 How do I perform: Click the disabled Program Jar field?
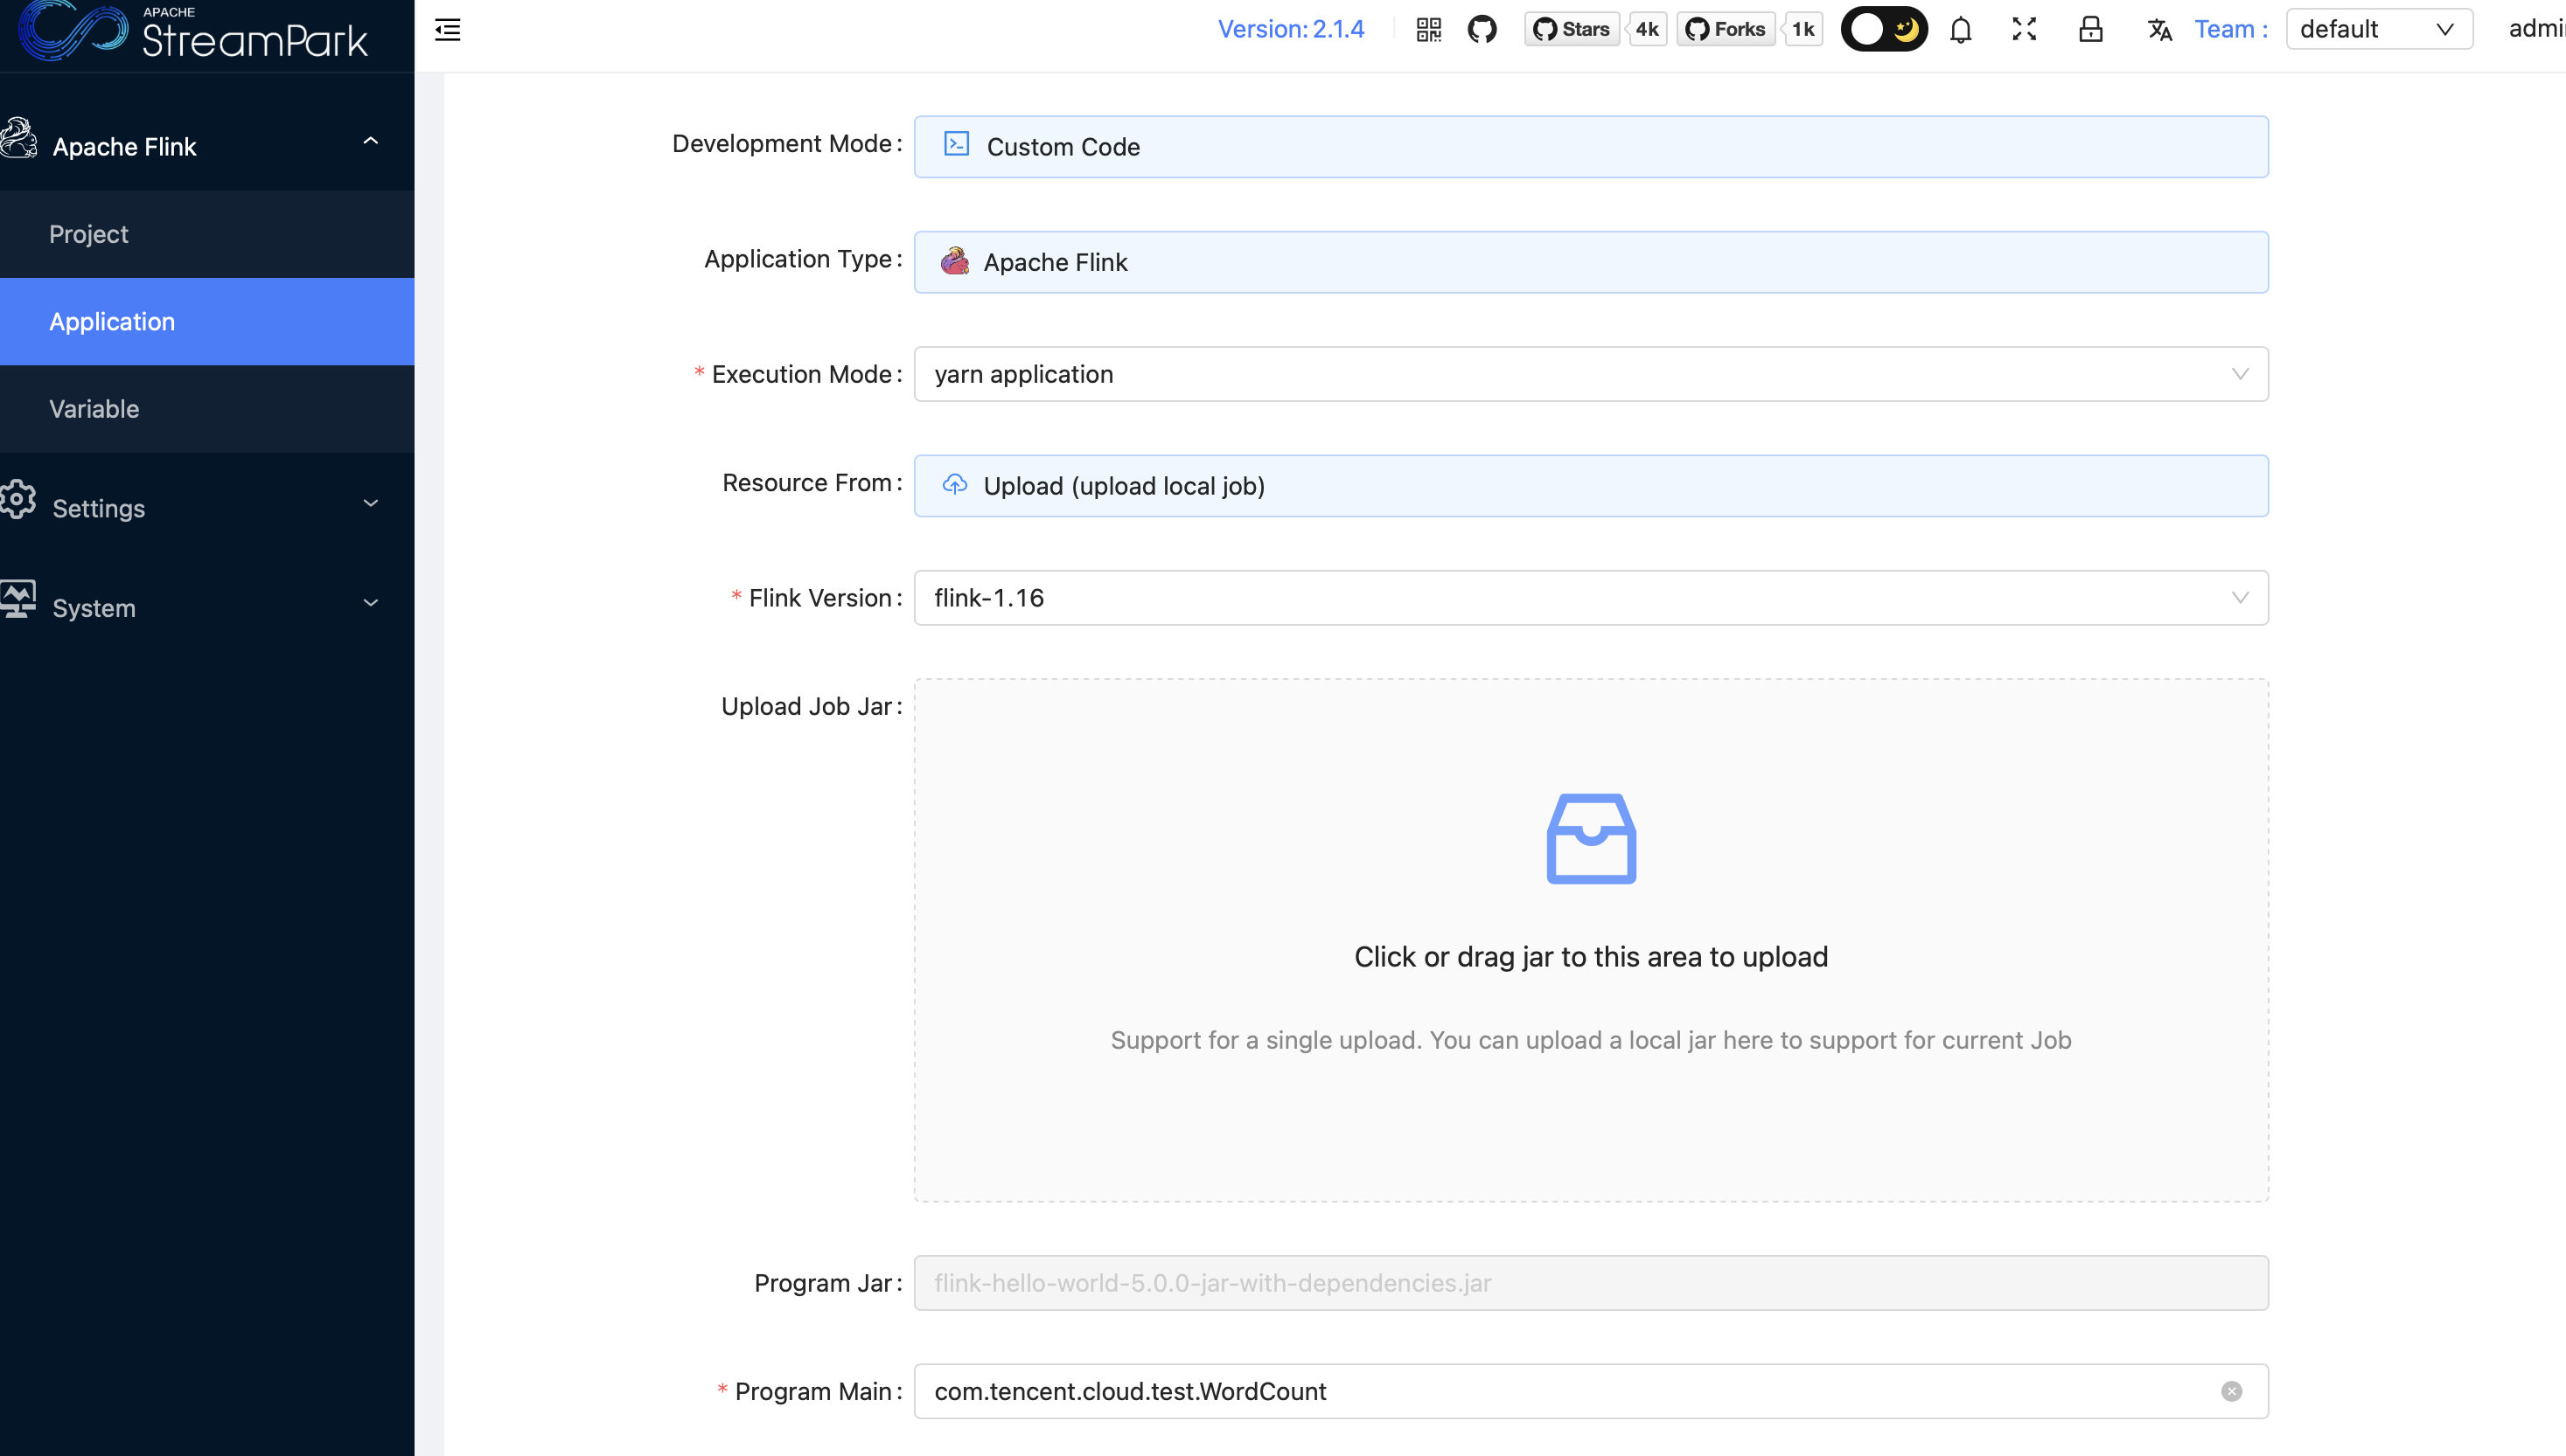1591,1283
